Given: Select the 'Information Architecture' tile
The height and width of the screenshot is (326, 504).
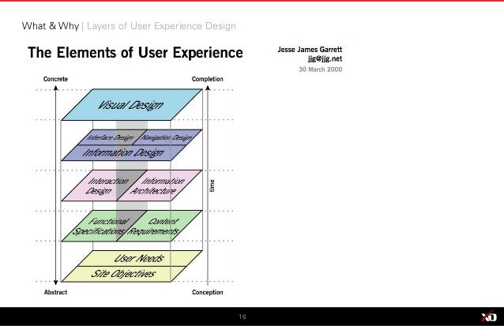Looking at the screenshot, I should point(159,185).
